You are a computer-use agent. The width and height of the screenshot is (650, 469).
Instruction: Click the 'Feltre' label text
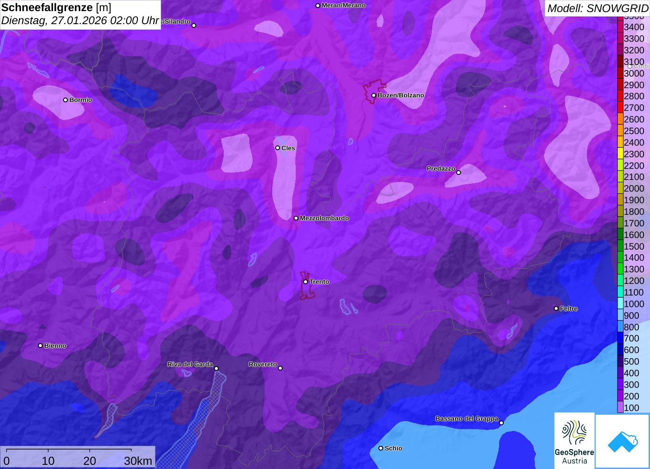tap(569, 308)
